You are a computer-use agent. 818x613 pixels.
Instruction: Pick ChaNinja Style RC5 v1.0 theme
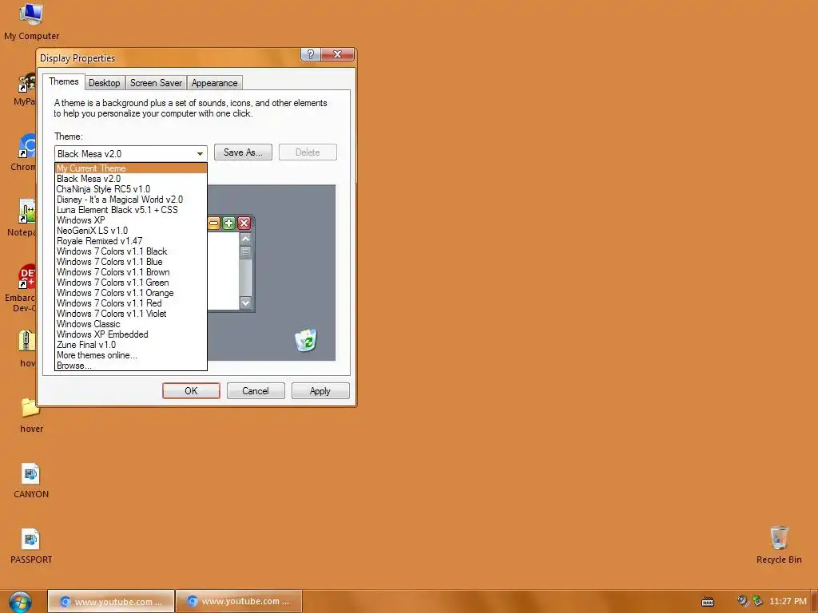coord(131,189)
